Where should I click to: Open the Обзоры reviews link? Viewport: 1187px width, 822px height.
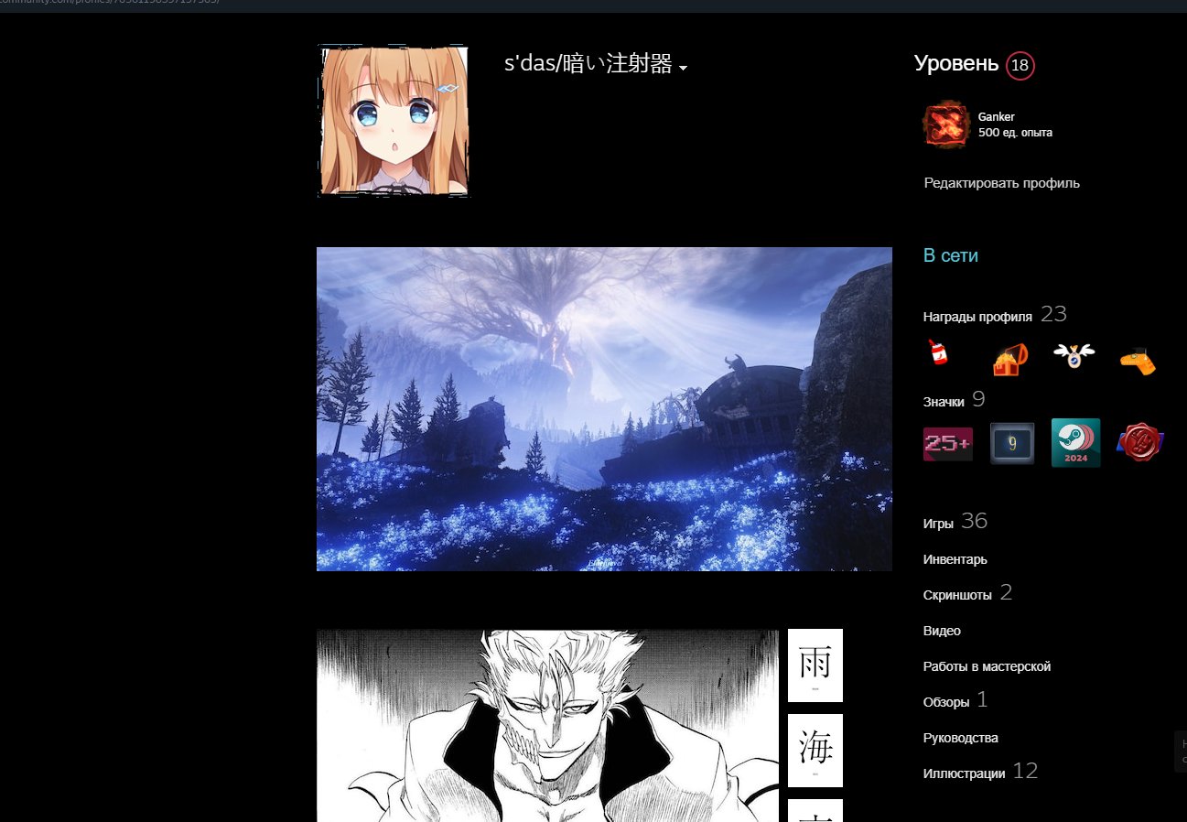[946, 702]
